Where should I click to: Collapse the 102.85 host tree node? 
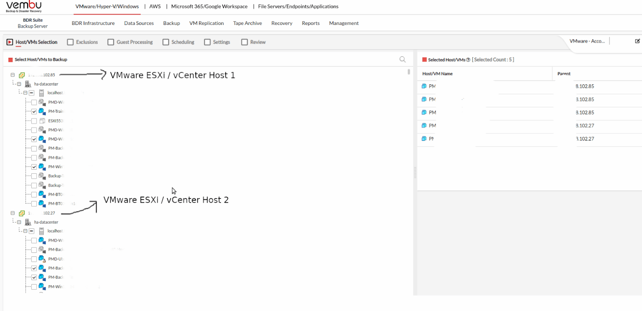pos(12,75)
